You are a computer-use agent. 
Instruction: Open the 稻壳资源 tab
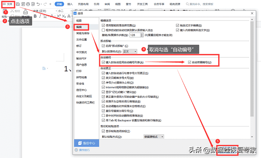click(x=175, y=4)
